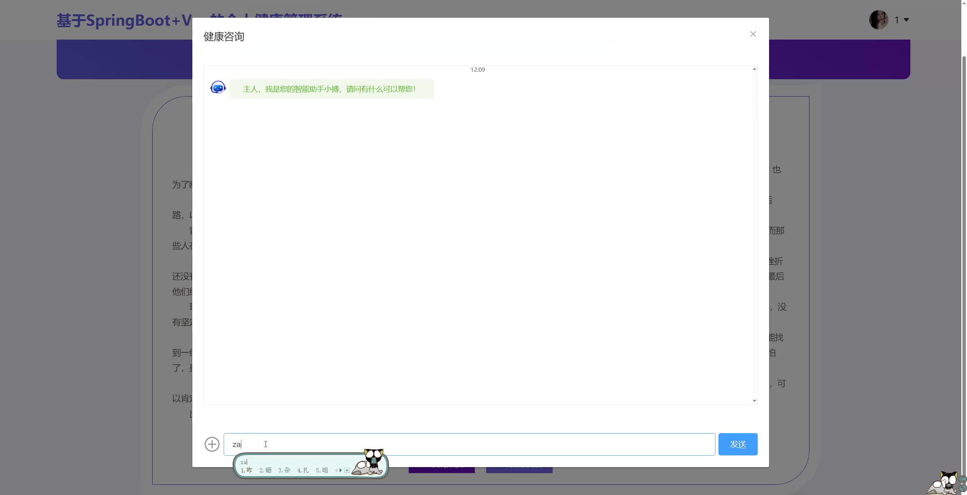Click the plus attachment icon beside input
967x495 pixels.
(x=212, y=444)
